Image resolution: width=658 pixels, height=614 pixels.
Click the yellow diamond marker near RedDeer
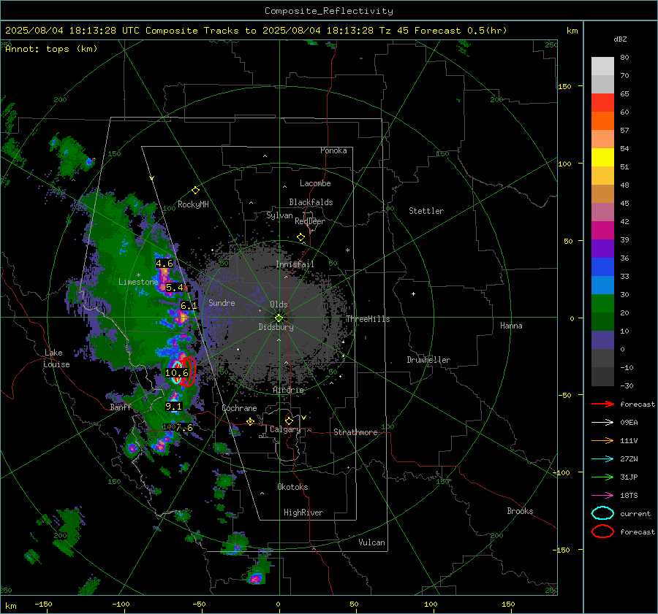(301, 237)
